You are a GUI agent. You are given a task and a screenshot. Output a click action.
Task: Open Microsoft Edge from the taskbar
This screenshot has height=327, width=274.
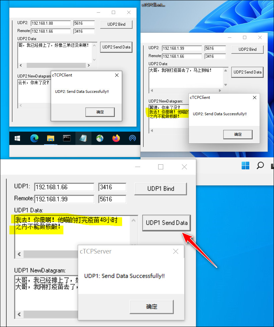(34, 138)
